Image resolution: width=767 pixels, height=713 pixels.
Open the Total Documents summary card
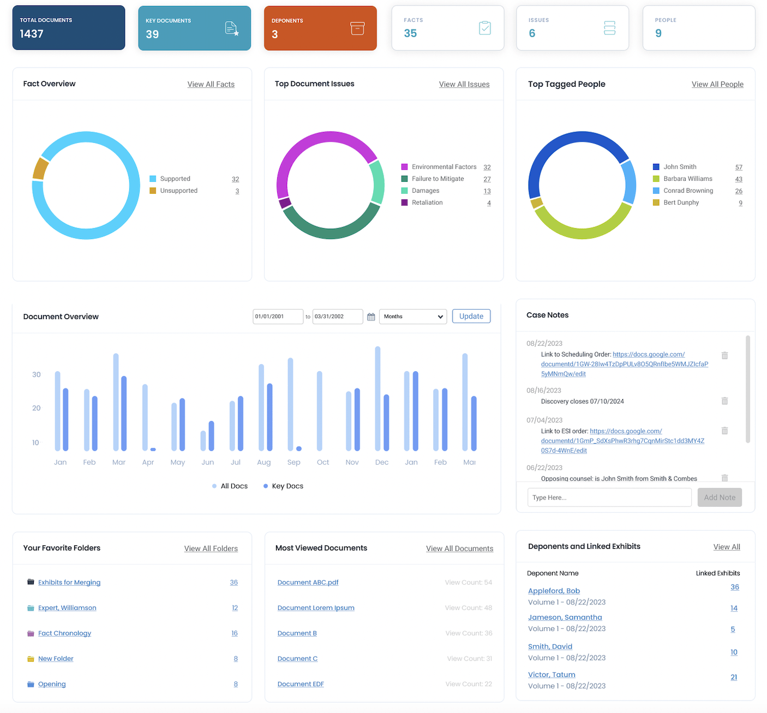69,28
